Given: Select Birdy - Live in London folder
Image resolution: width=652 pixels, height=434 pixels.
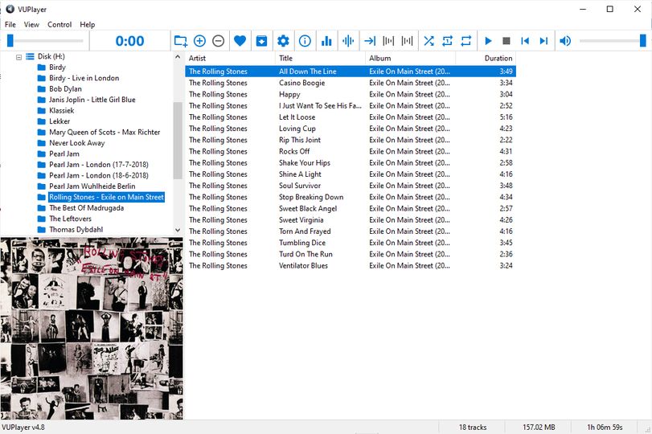Looking at the screenshot, I should coord(84,78).
